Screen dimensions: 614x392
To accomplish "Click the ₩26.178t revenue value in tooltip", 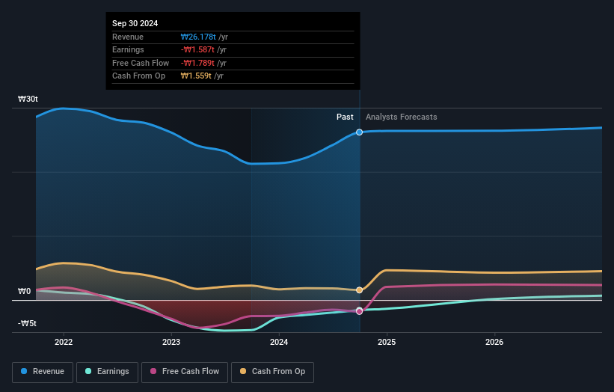I will click(198, 37).
